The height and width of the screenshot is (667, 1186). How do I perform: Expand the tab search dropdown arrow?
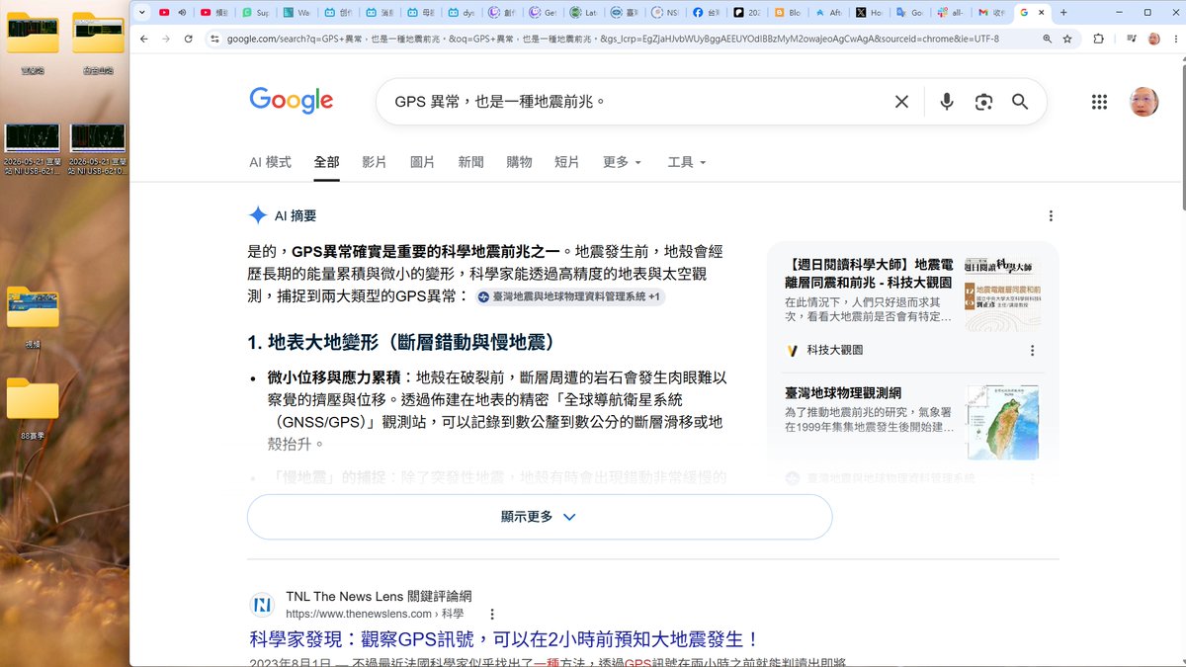pos(142,13)
